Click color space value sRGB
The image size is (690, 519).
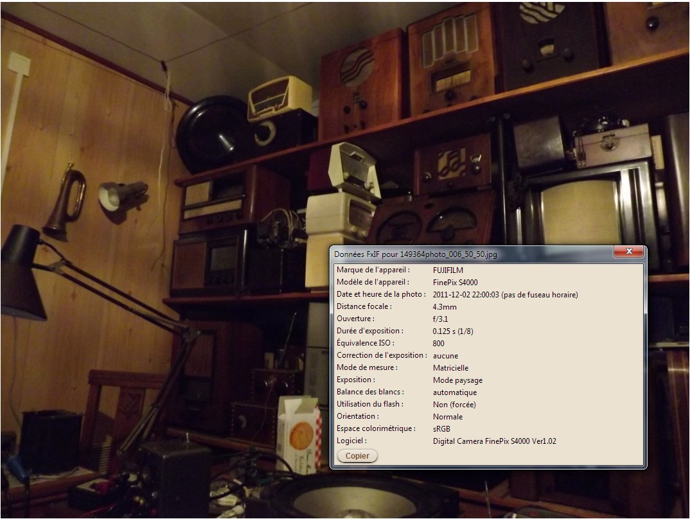pyautogui.click(x=441, y=429)
